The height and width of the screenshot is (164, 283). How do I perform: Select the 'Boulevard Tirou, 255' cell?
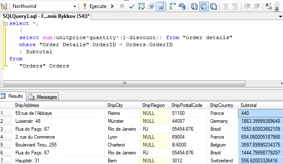(58, 145)
